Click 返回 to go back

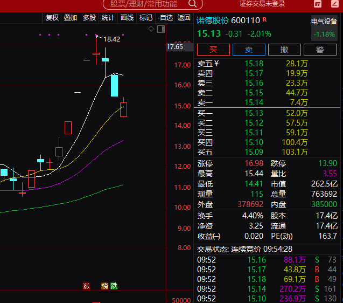point(184,18)
